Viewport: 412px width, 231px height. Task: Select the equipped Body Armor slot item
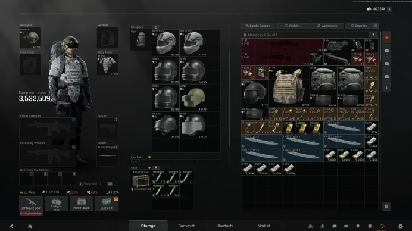pos(108,65)
